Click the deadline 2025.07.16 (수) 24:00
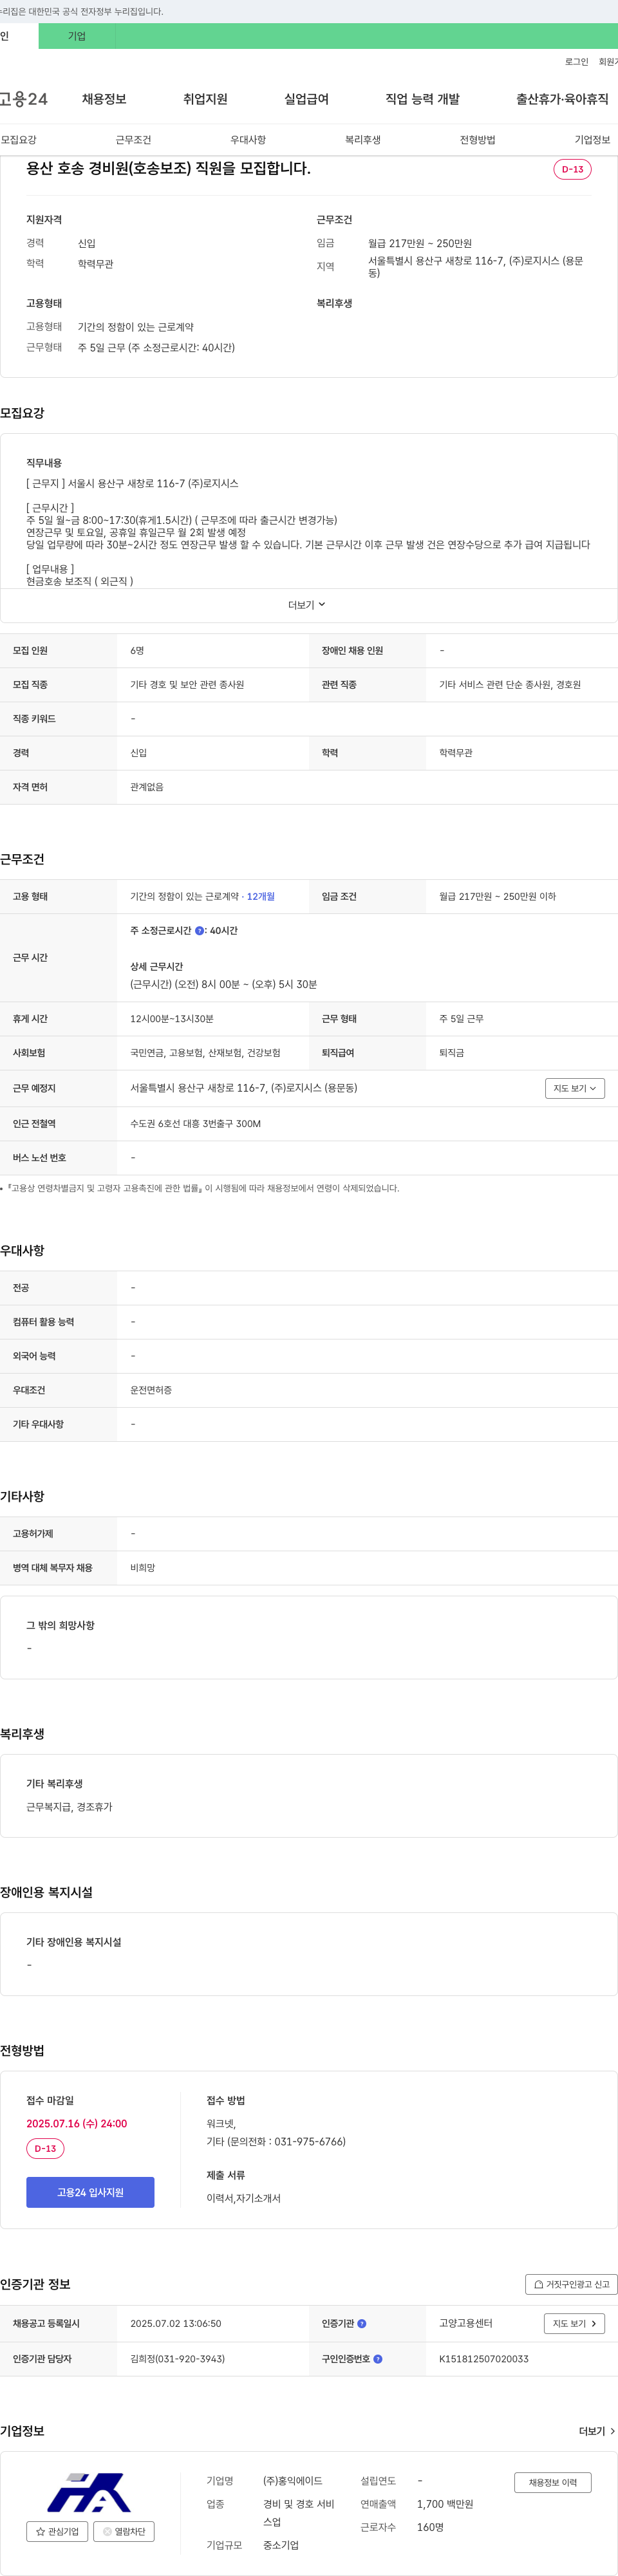Image resolution: width=618 pixels, height=2576 pixels. tap(77, 2123)
